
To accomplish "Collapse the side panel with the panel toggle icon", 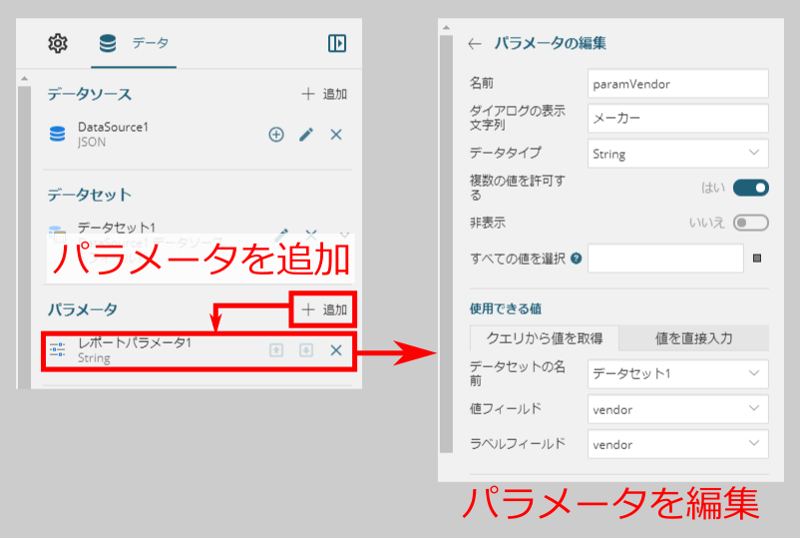I will 337,43.
